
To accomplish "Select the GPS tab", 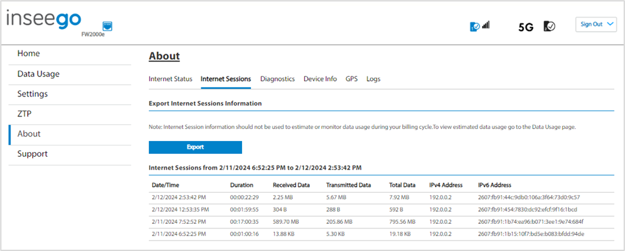I will 351,79.
